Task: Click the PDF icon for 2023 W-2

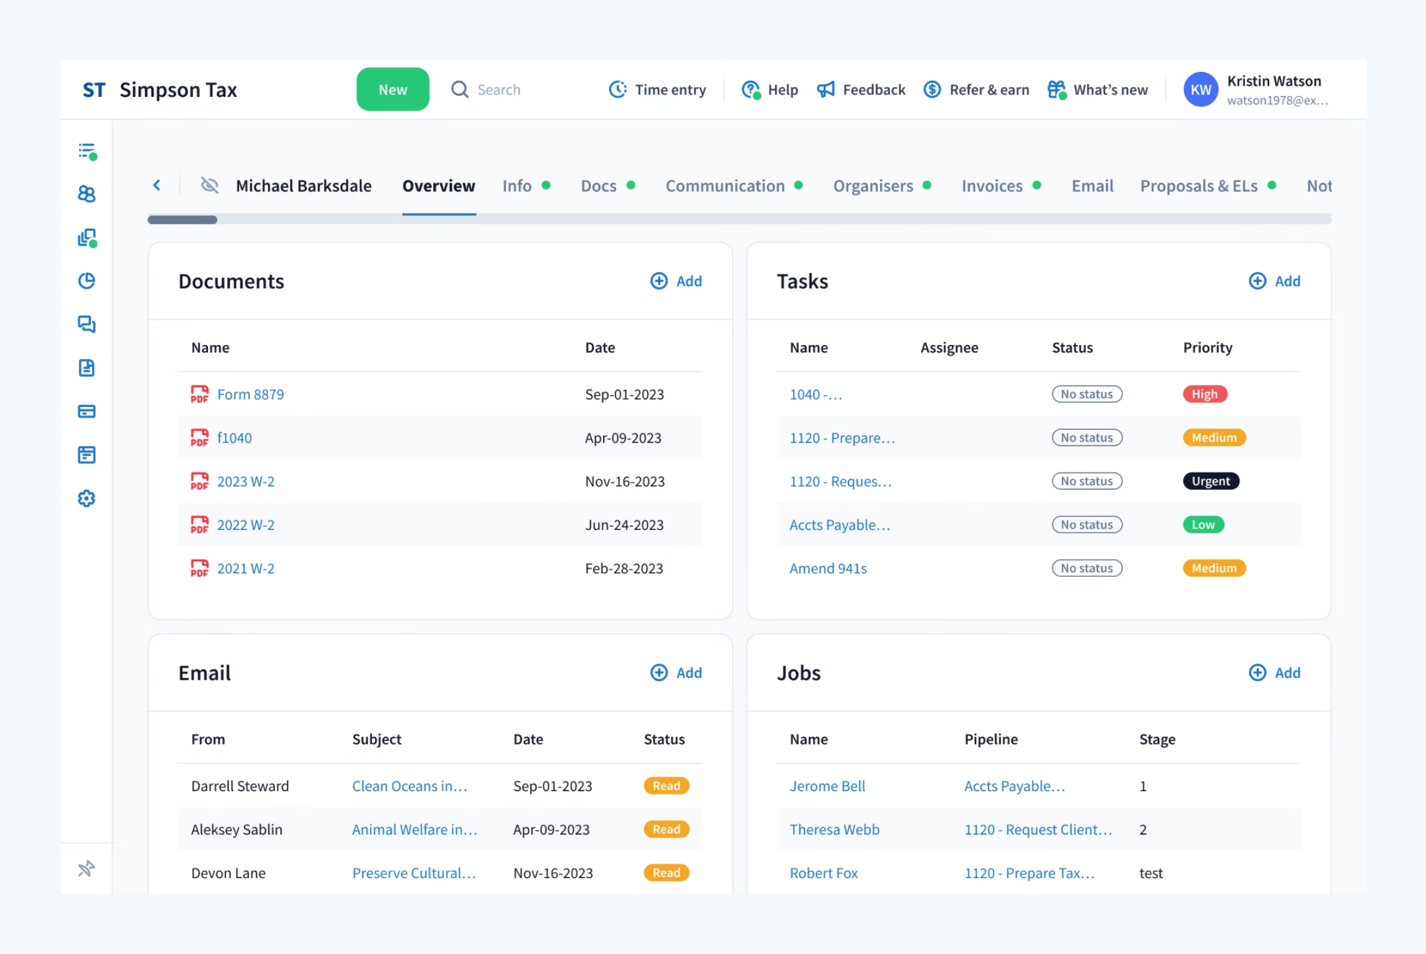Action: click(200, 481)
